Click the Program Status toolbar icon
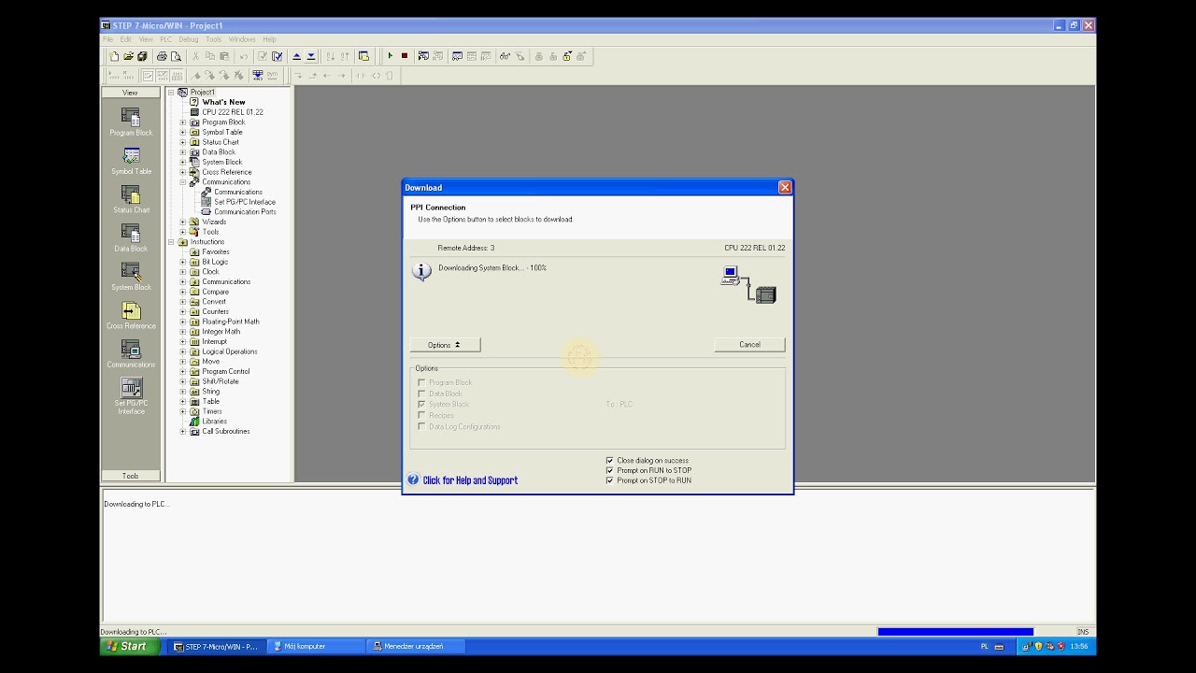The width and height of the screenshot is (1196, 673). [423, 56]
